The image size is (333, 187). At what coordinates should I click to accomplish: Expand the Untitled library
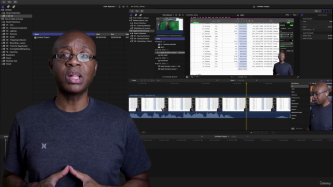pos(1,10)
